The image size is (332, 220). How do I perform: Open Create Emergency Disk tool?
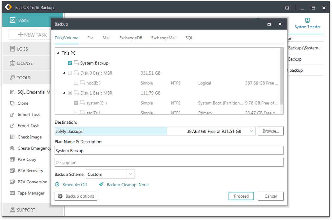tap(34, 148)
